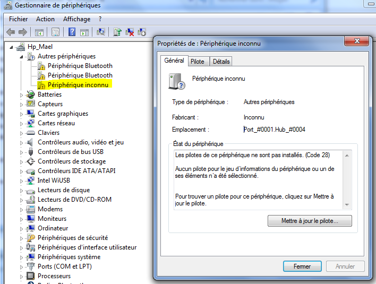The image size is (376, 284).
Task: Click the Mettre à jour le pilote button
Action: [x=310, y=220]
